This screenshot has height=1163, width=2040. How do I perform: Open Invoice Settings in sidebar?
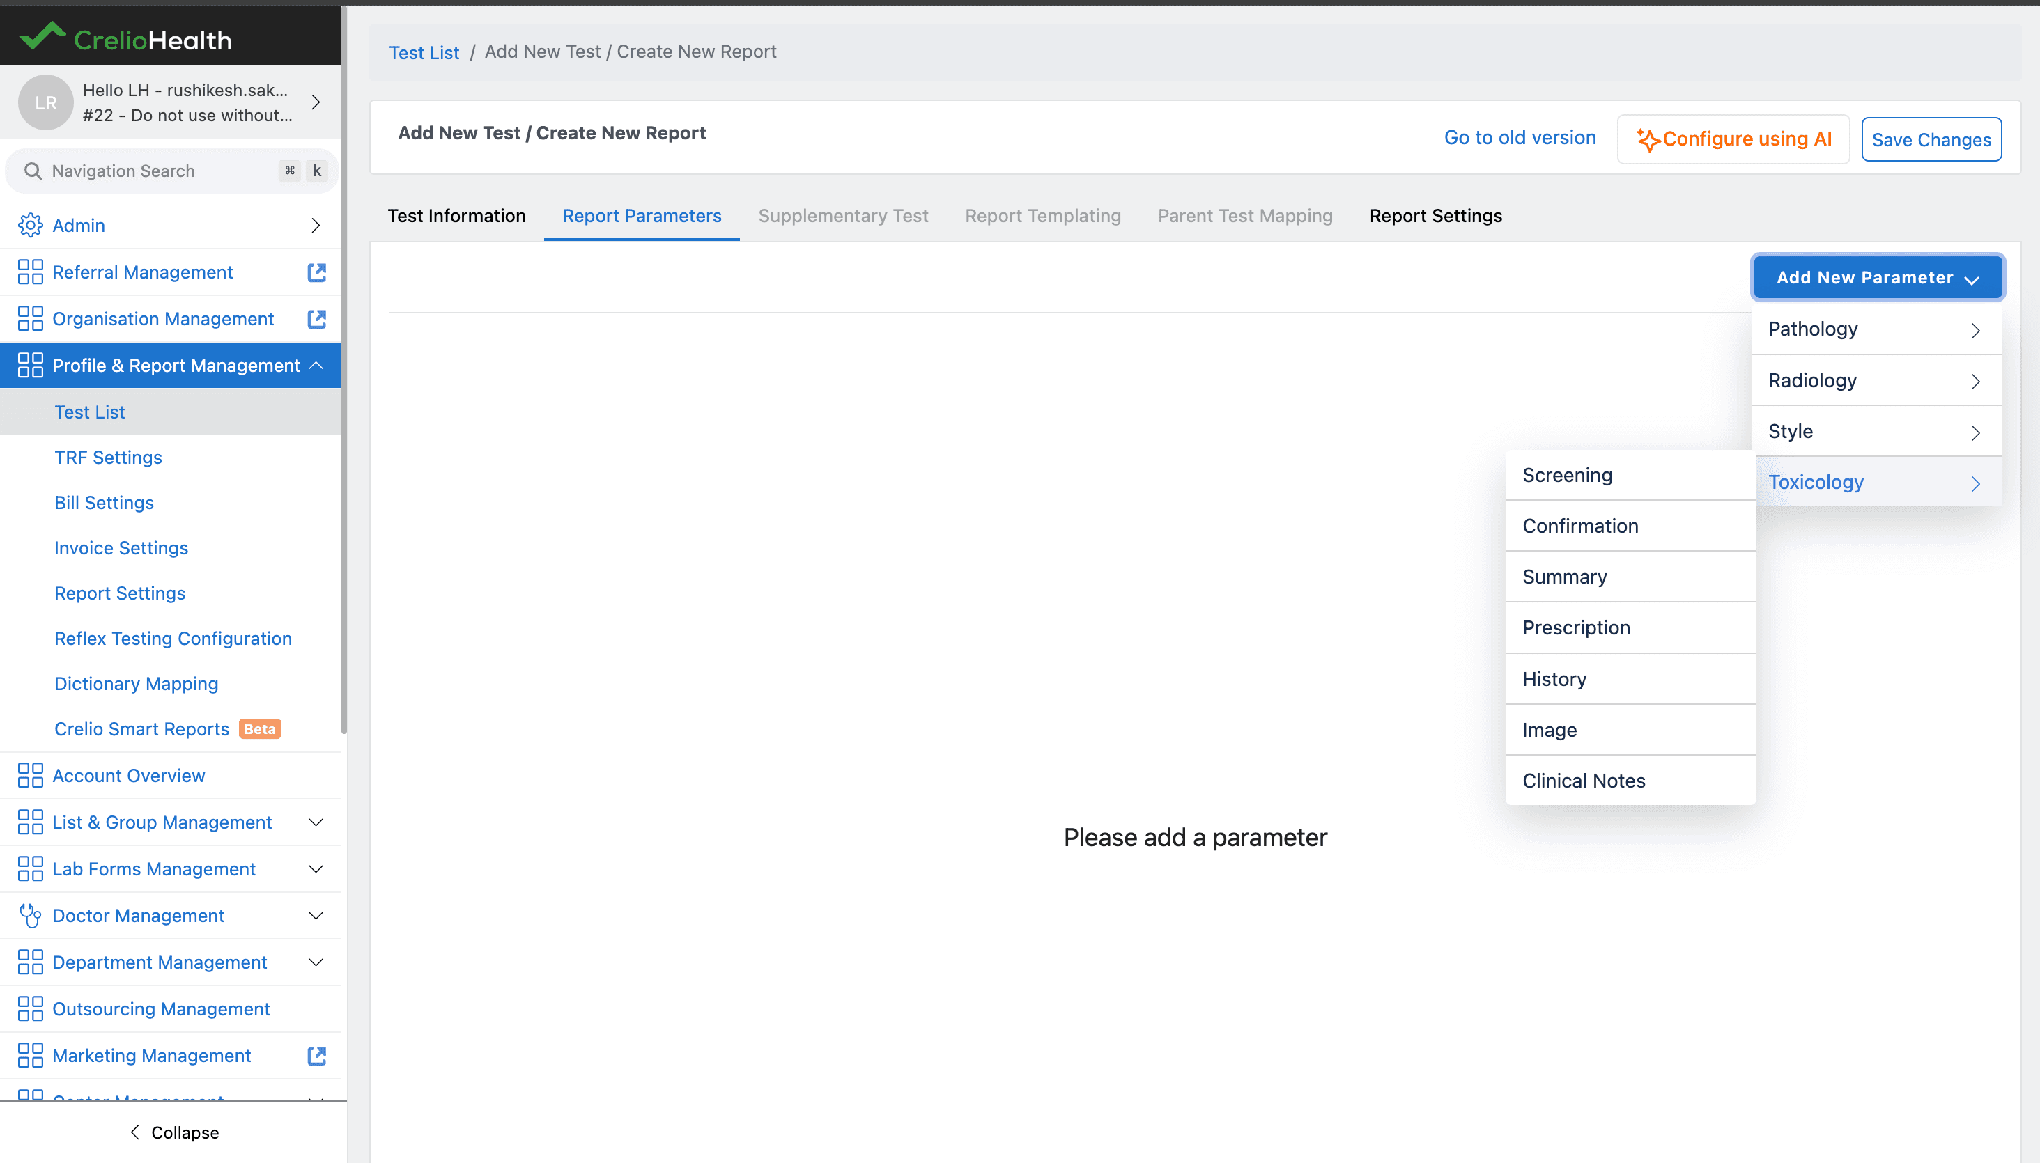tap(170, 548)
